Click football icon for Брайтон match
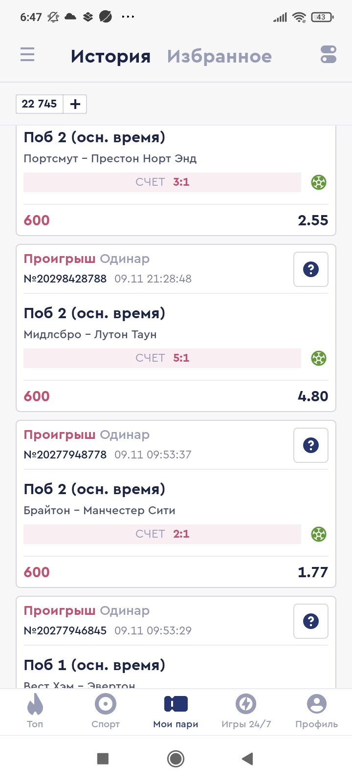Screen dimensions: 352x782 click(319, 534)
